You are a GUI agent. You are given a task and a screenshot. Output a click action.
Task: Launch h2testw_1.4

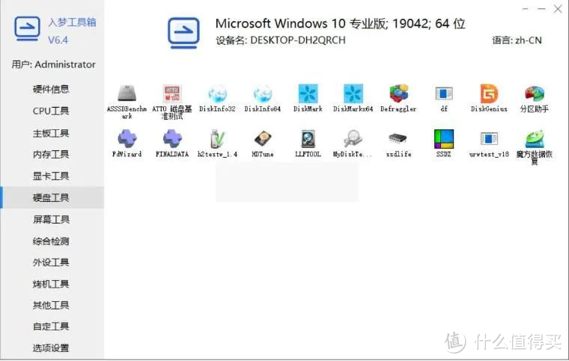[217, 144]
